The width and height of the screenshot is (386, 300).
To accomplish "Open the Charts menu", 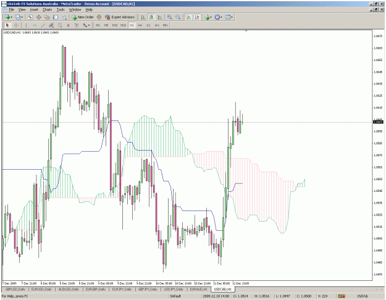I will pyautogui.click(x=48, y=10).
